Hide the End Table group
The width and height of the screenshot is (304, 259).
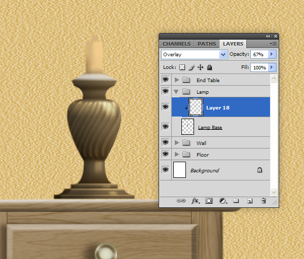click(165, 80)
